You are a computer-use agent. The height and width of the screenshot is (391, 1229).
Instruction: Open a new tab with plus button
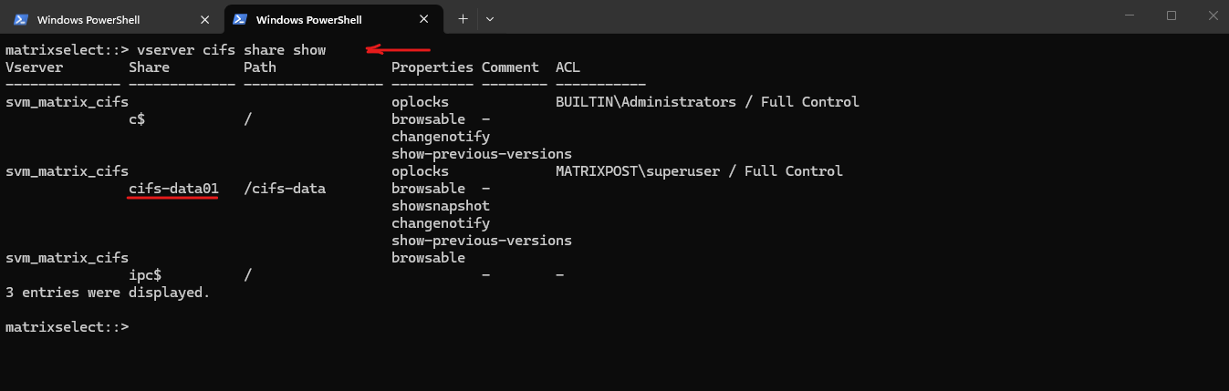click(x=463, y=19)
